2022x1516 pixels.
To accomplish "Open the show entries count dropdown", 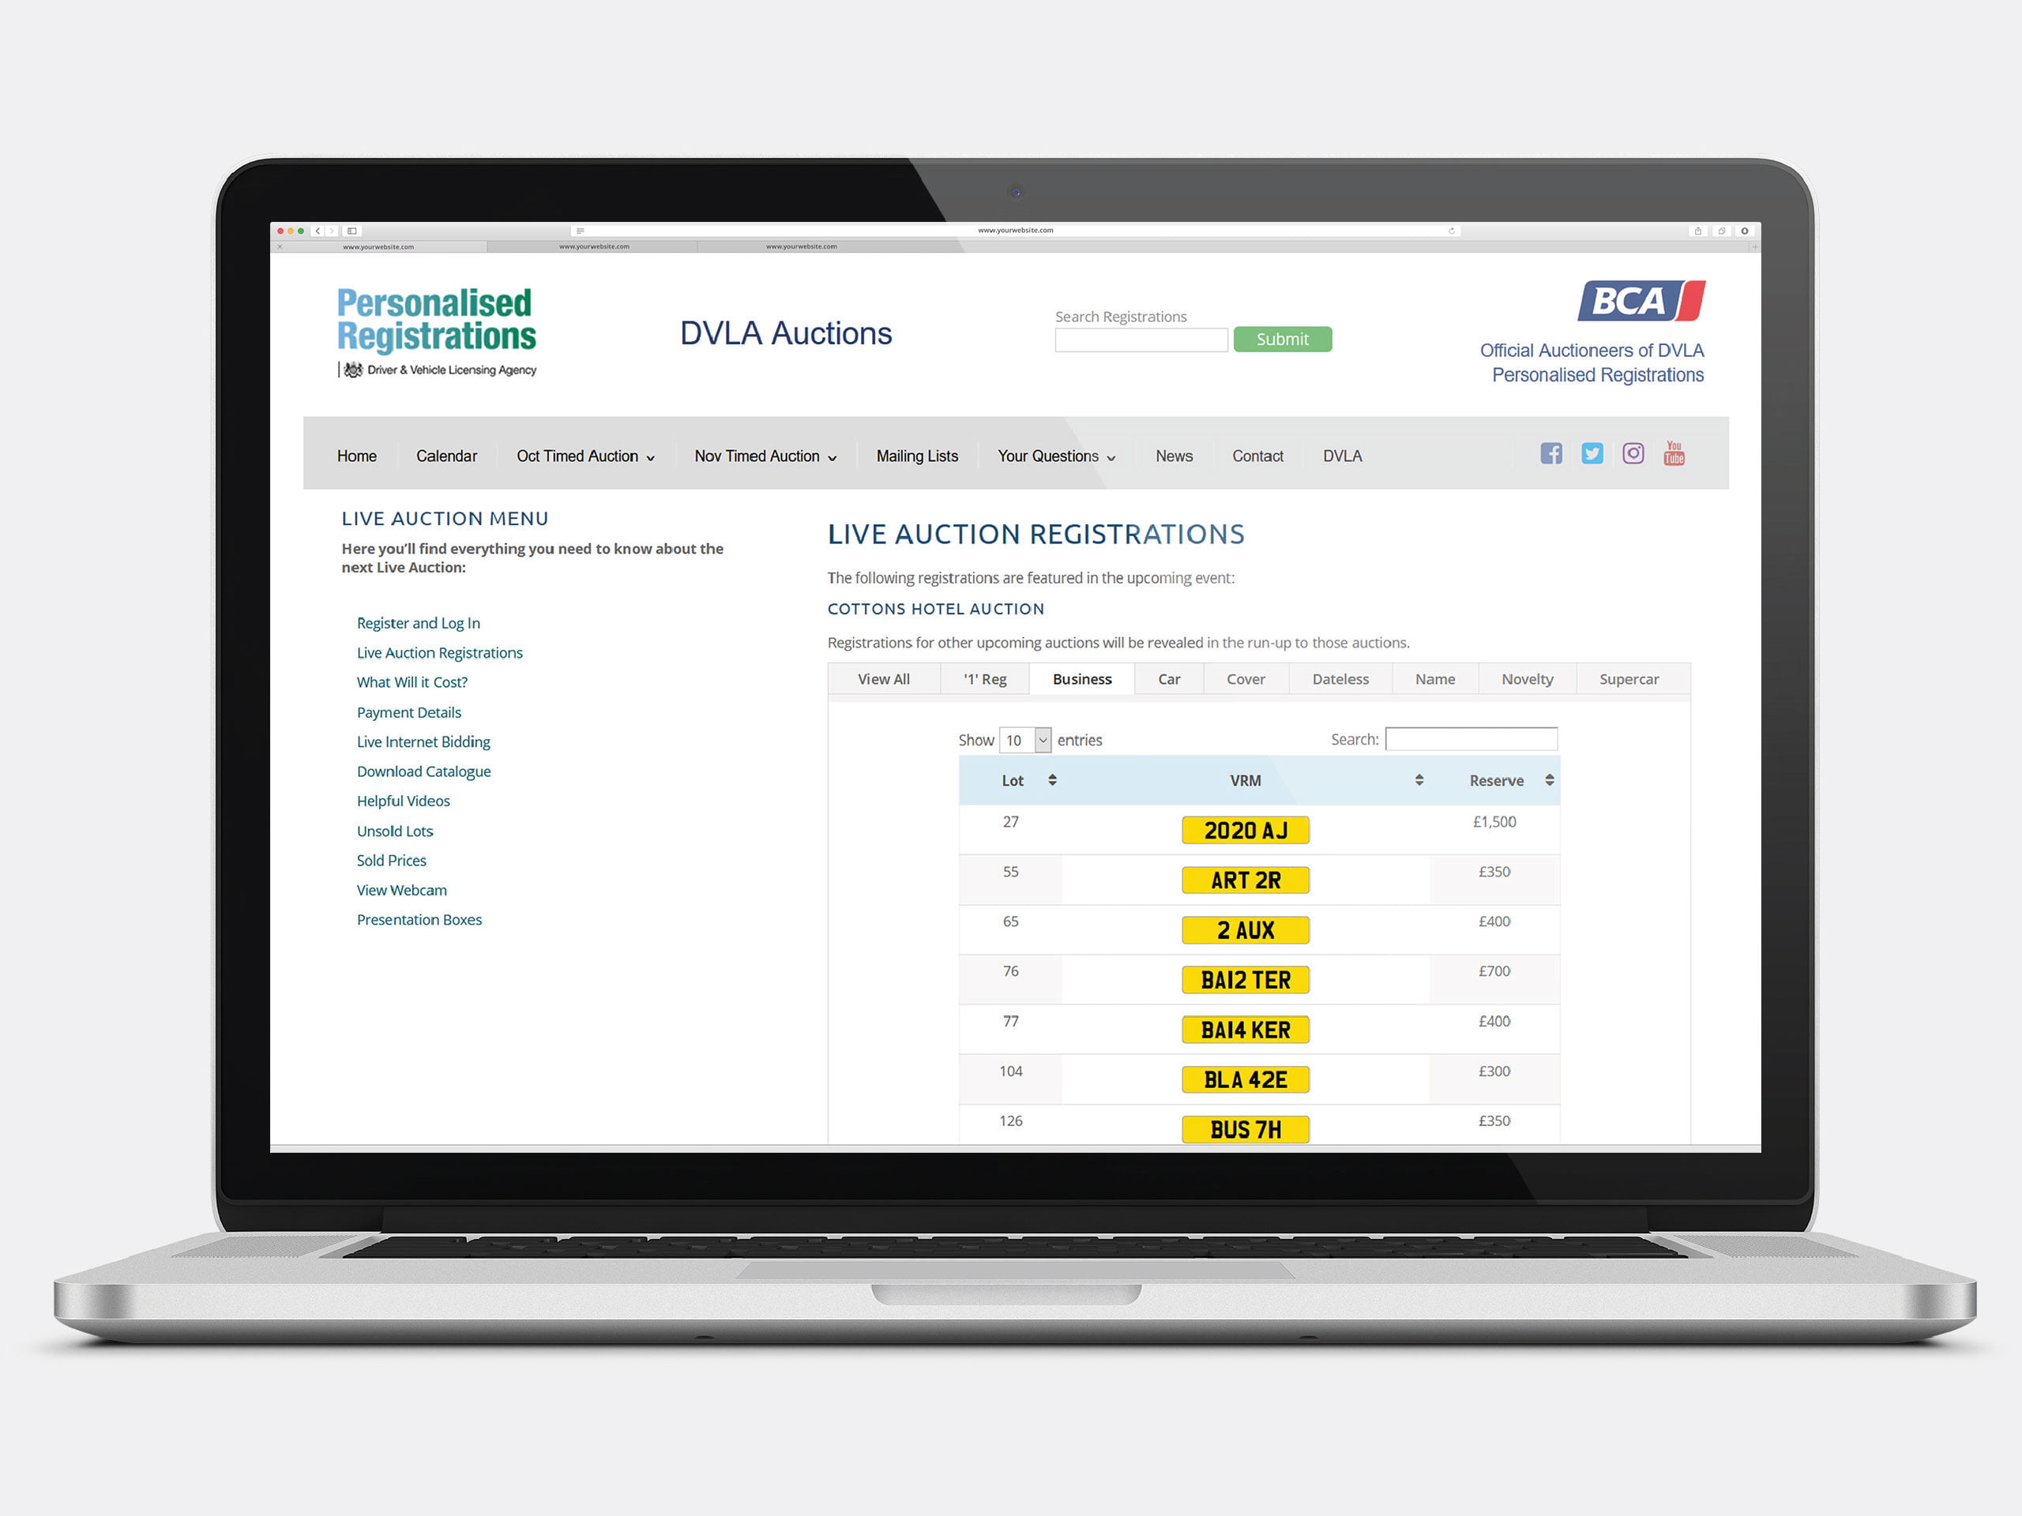I will 1026,740.
